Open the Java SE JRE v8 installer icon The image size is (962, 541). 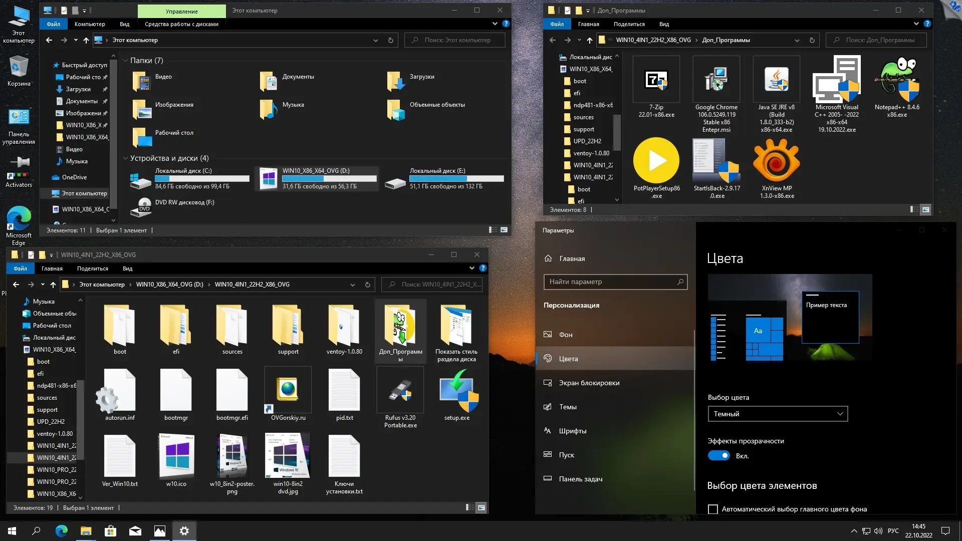[776, 80]
